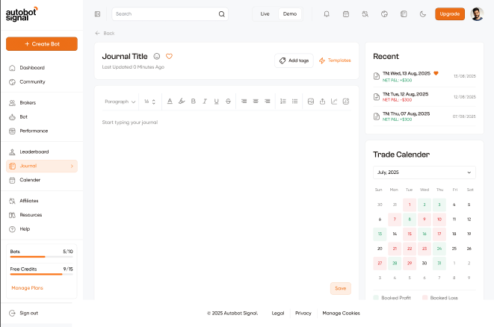Click the upload/share icon in editor
This screenshot has height=327, width=494.
tap(322, 102)
